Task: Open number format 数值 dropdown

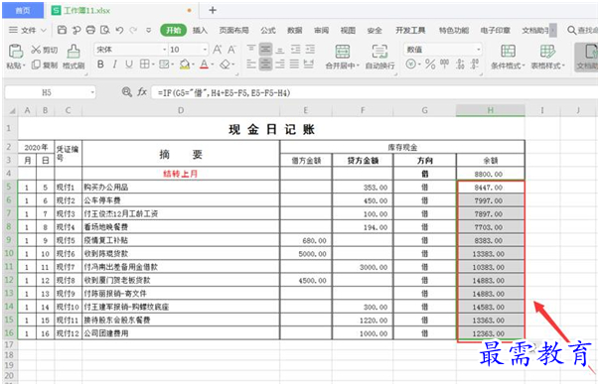Action: 478,50
